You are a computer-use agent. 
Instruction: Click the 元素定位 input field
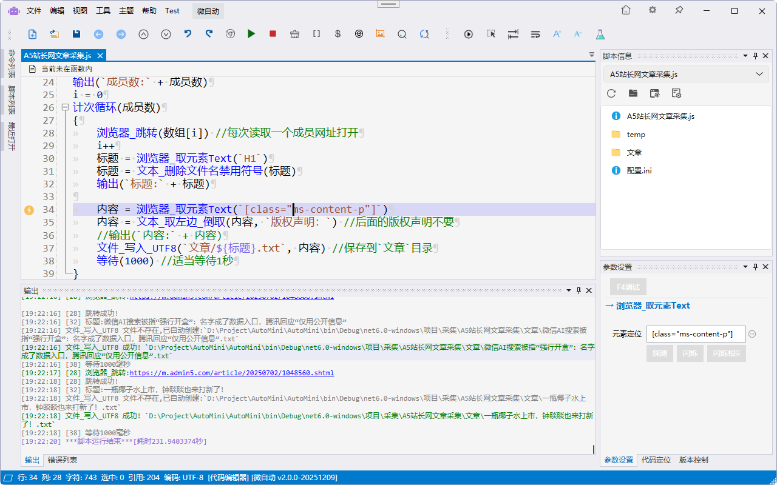[696, 334]
